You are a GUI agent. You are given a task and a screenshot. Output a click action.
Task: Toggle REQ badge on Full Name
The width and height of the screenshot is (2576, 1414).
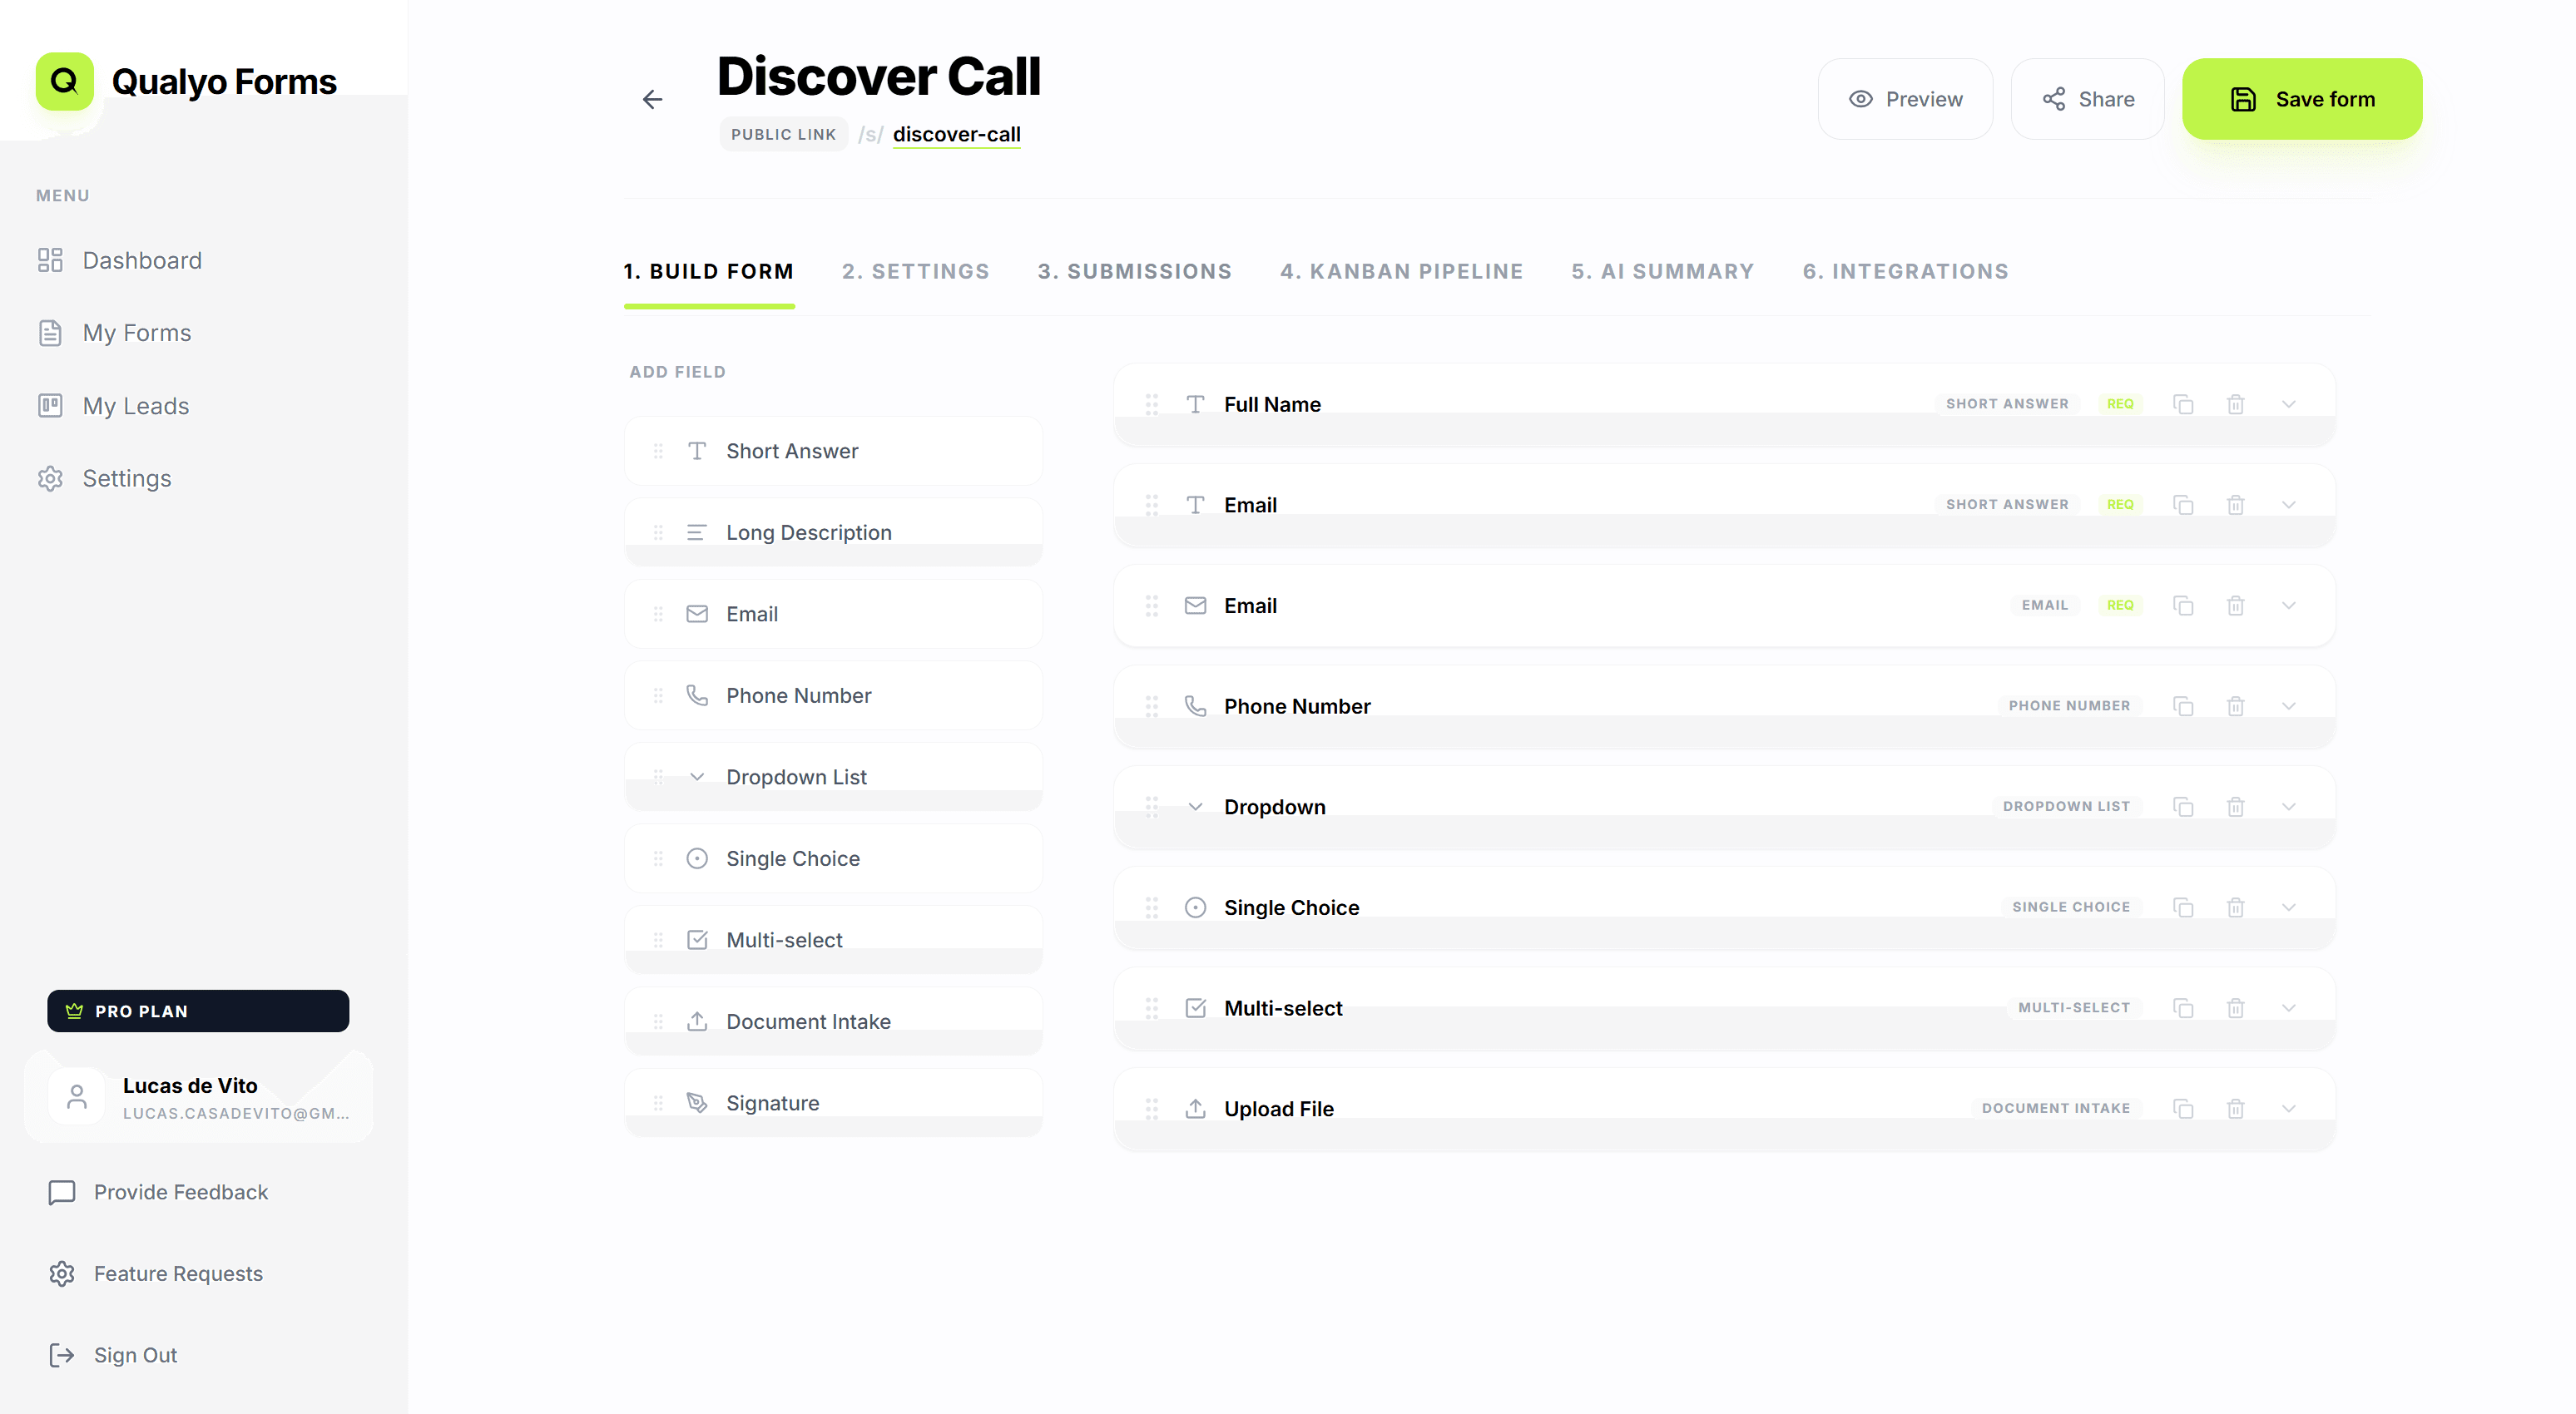coord(2120,404)
